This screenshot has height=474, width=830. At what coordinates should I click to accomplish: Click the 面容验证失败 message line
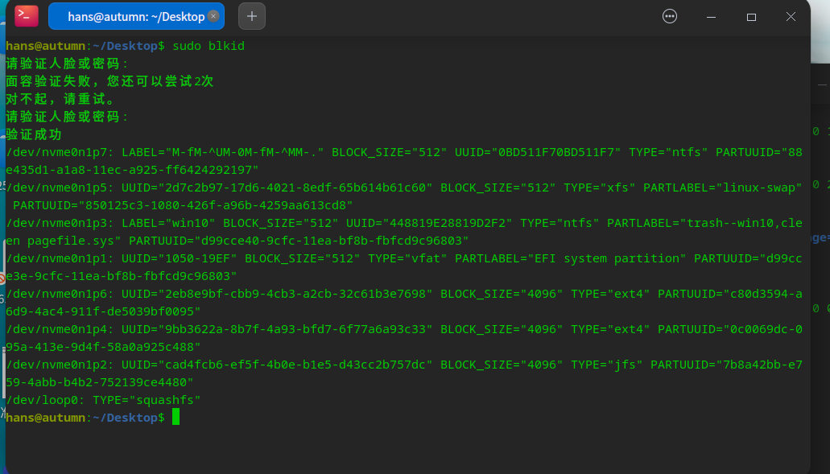tap(109, 81)
